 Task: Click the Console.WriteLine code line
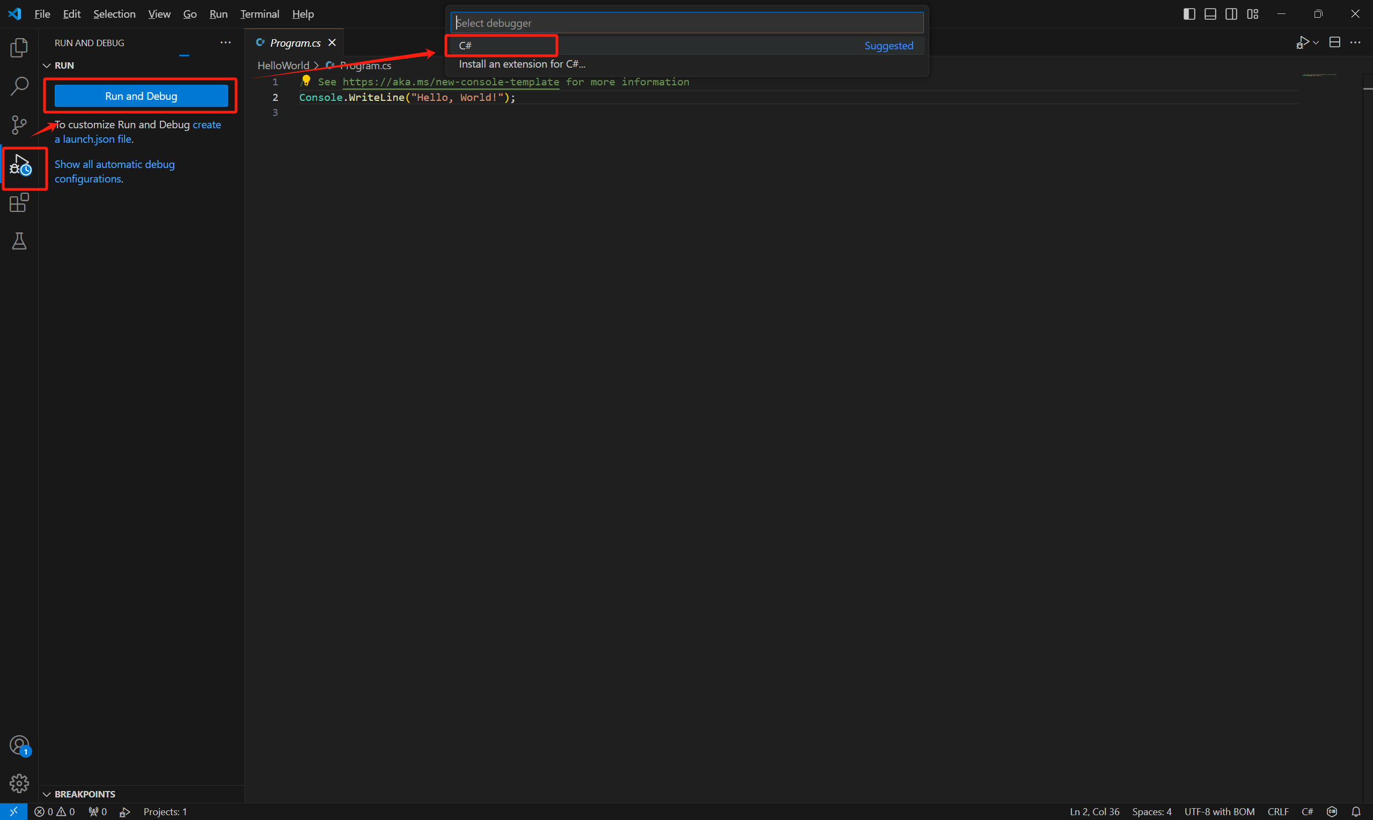point(407,97)
